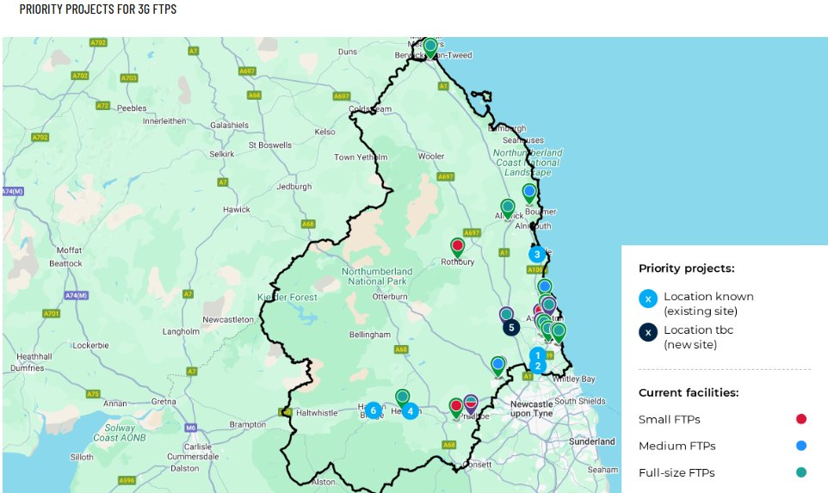Click the 'Location tbc' legend icon
Viewport: 828px width, 493px height.
(x=648, y=332)
